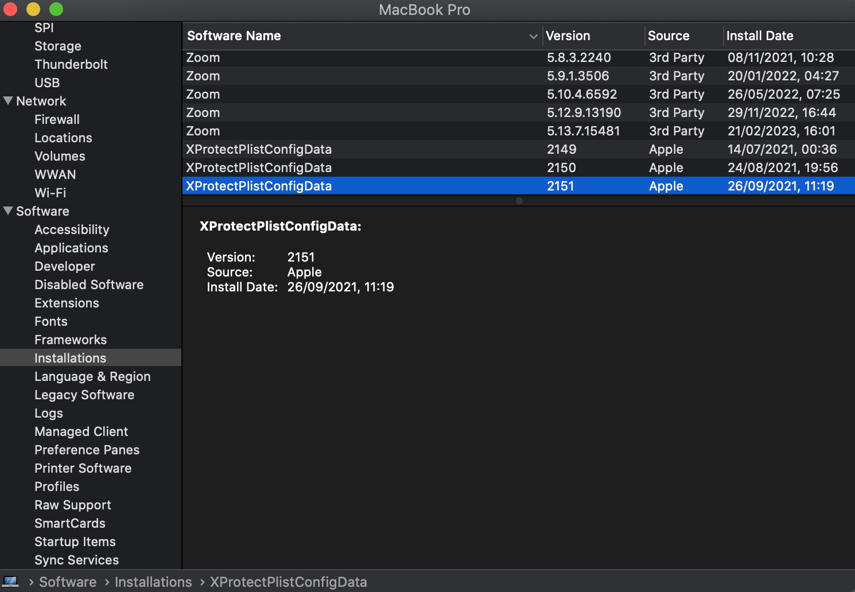The width and height of the screenshot is (855, 592).
Task: Open Legacy Software in the sidebar
Action: point(84,395)
